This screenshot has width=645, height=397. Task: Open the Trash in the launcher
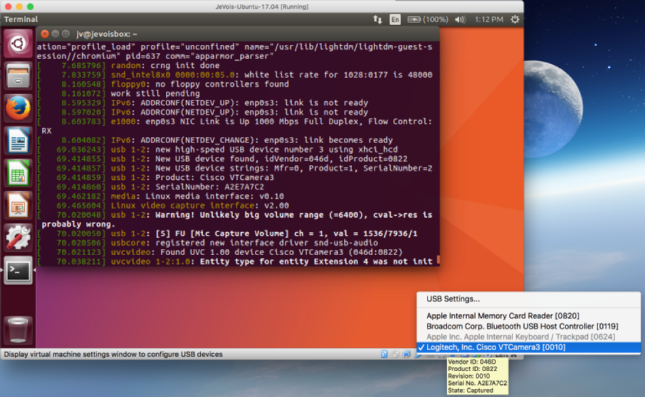tap(18, 330)
